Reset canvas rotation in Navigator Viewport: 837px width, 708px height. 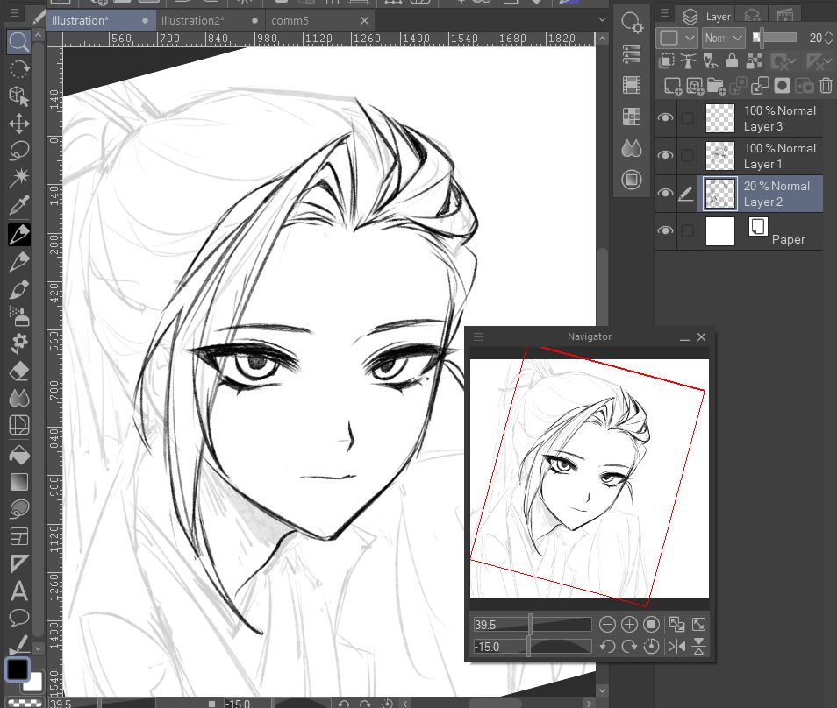click(651, 647)
